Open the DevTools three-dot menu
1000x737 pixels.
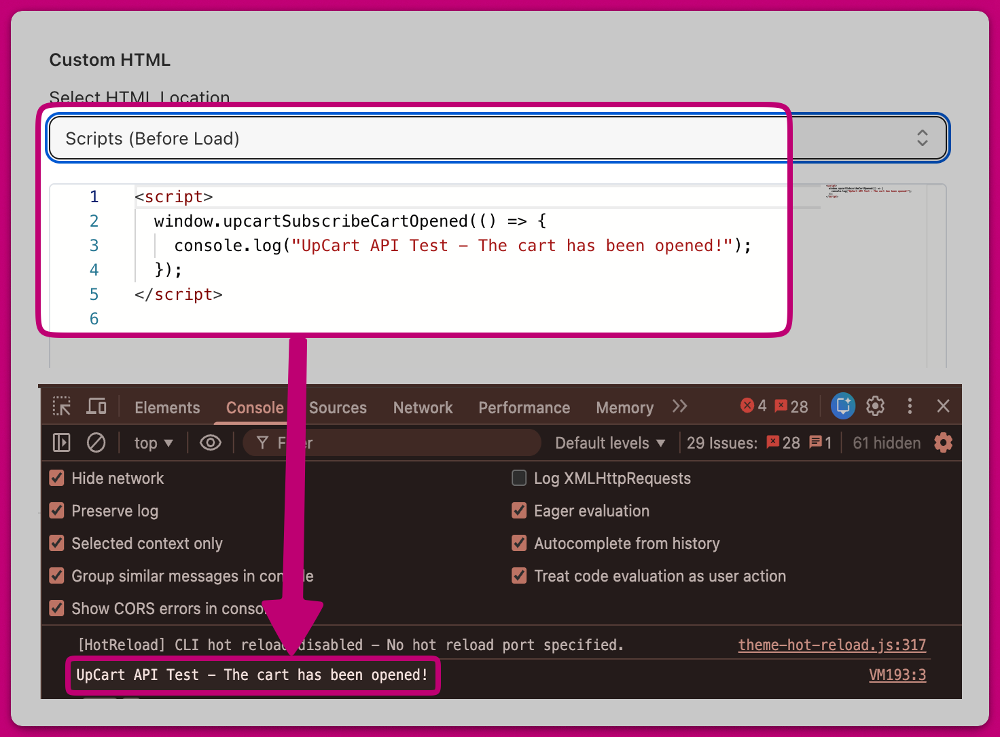(x=910, y=406)
